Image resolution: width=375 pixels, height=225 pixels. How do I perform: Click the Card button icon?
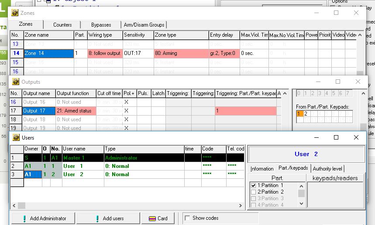pyautogui.click(x=152, y=218)
